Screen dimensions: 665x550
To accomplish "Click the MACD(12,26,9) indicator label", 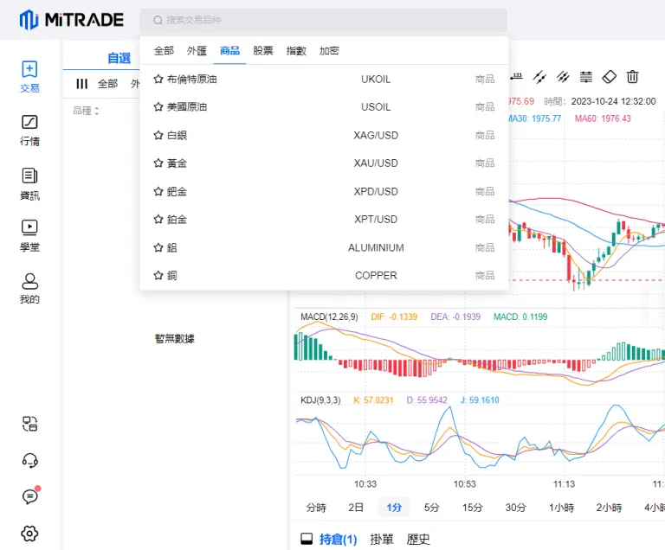I will 329,317.
